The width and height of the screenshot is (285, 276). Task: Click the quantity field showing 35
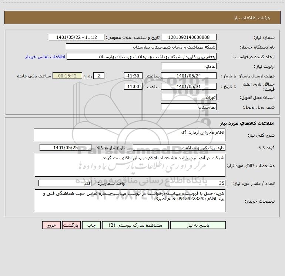click(198, 183)
